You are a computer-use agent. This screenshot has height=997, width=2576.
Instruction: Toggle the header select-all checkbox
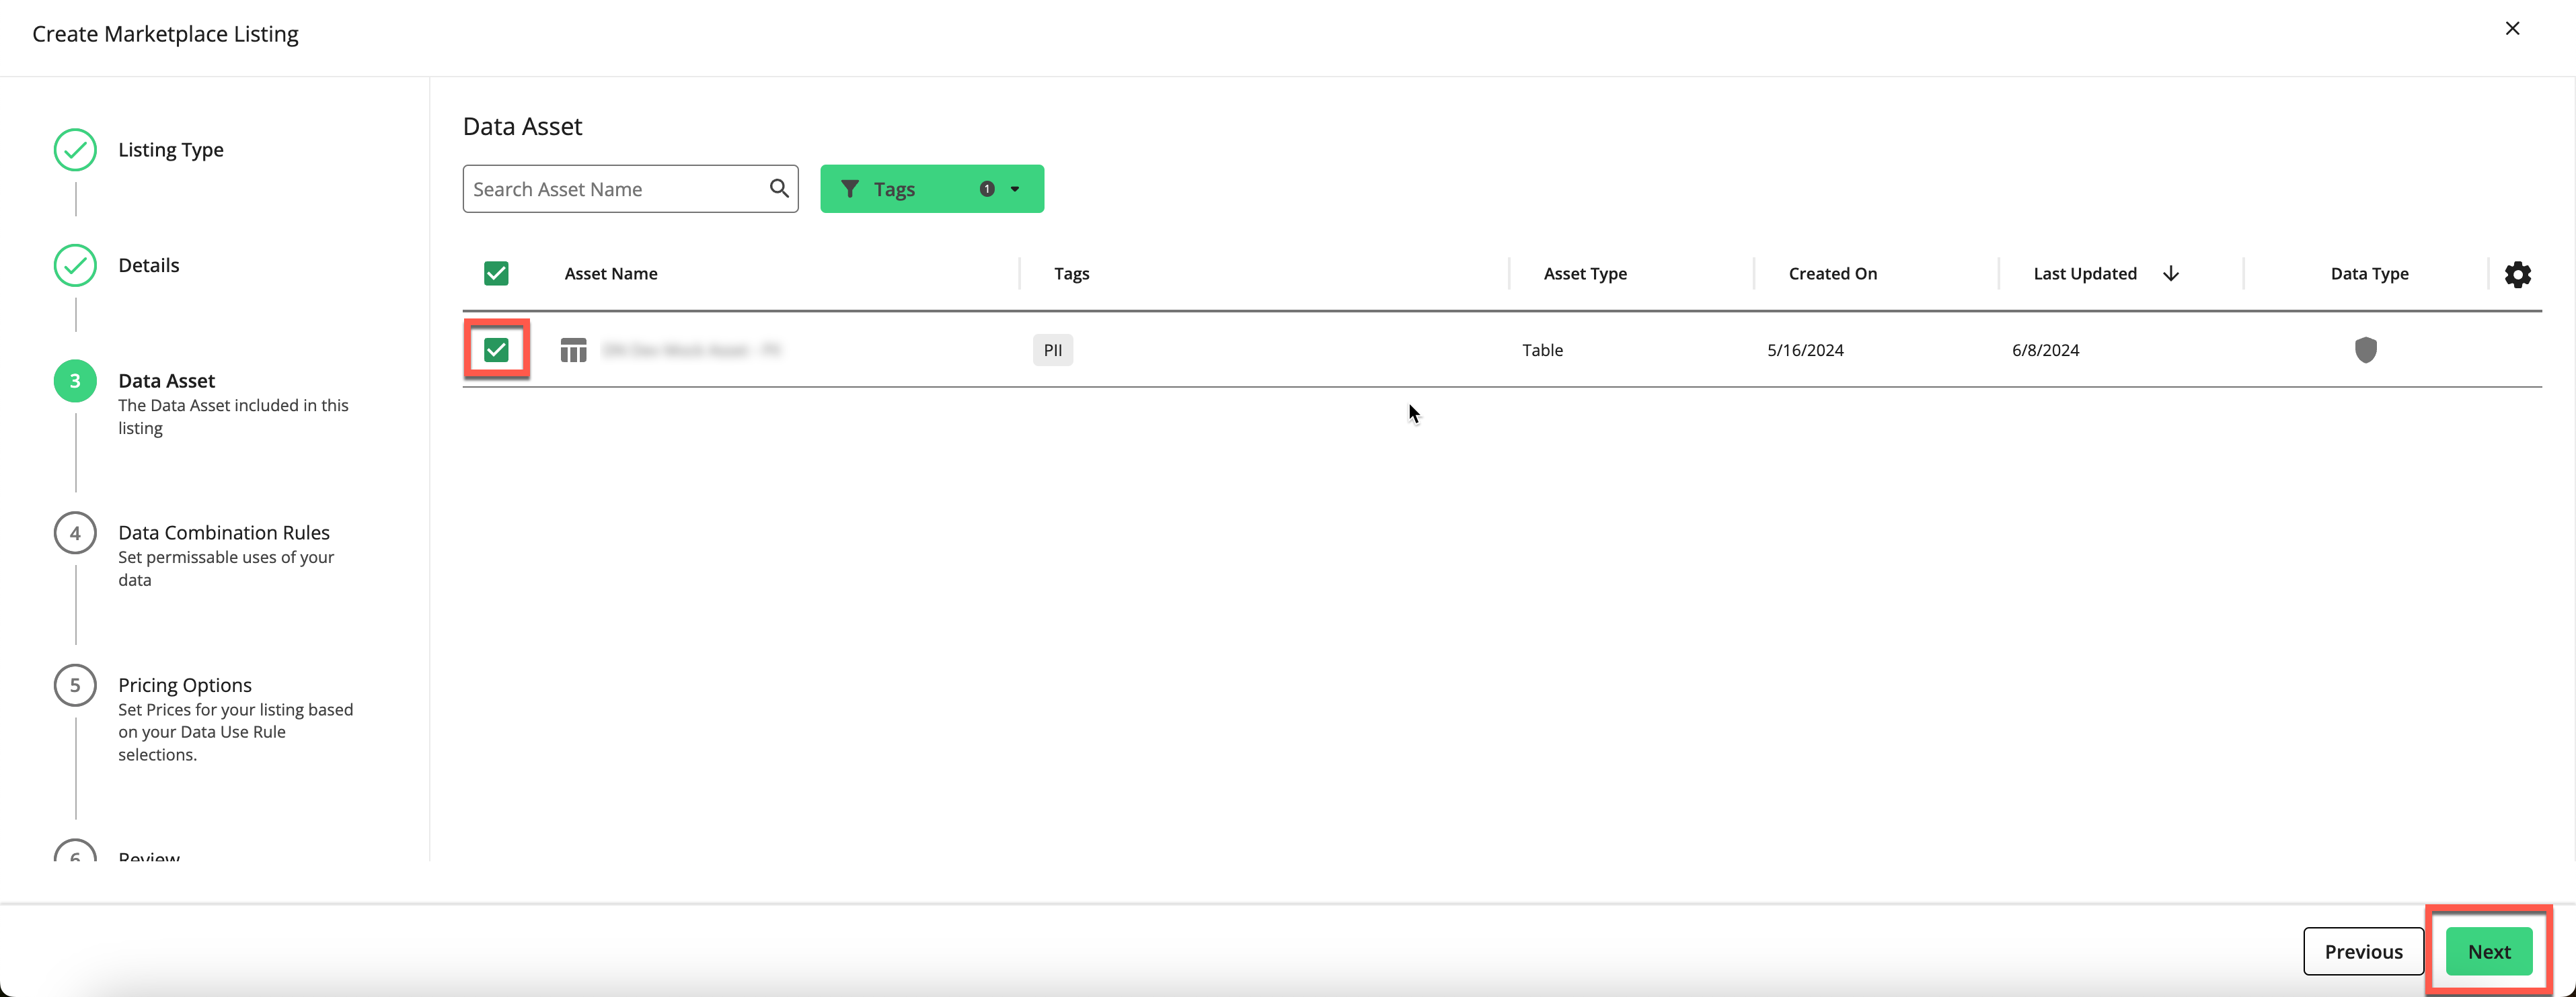point(496,272)
